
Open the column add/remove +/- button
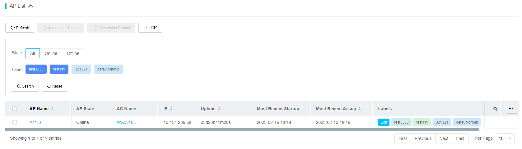click(x=512, y=109)
